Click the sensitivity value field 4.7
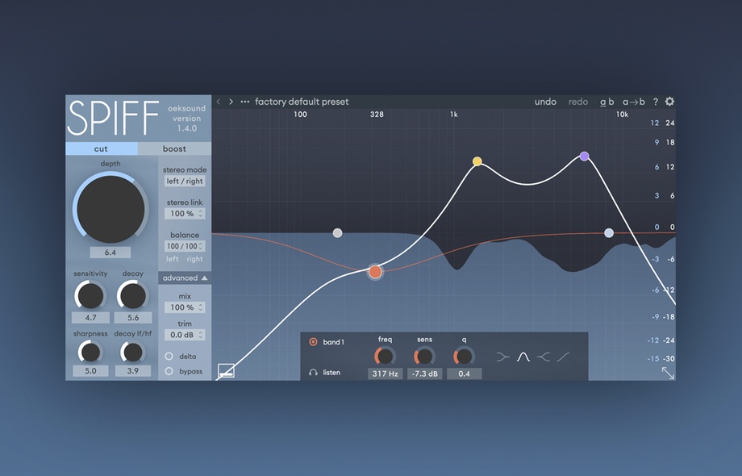 [x=90, y=318]
